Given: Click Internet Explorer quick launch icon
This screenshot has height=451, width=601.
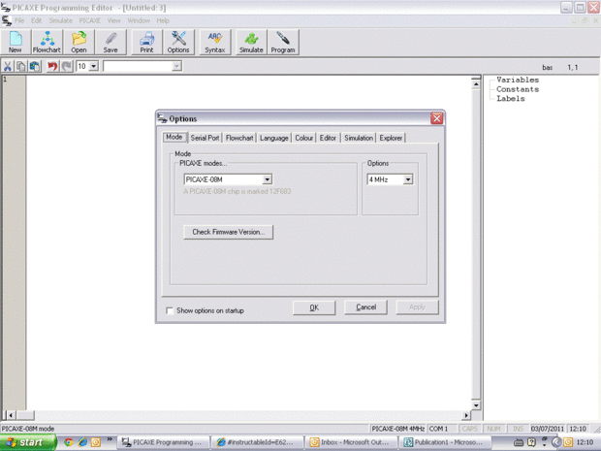Looking at the screenshot, I should click(x=82, y=442).
